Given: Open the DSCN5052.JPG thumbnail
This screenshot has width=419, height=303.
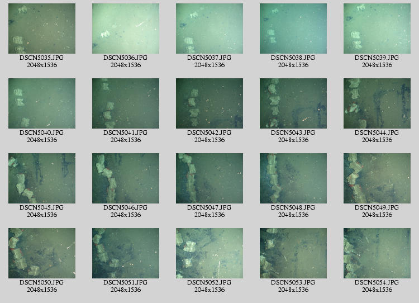Looking at the screenshot, I should [x=209, y=253].
